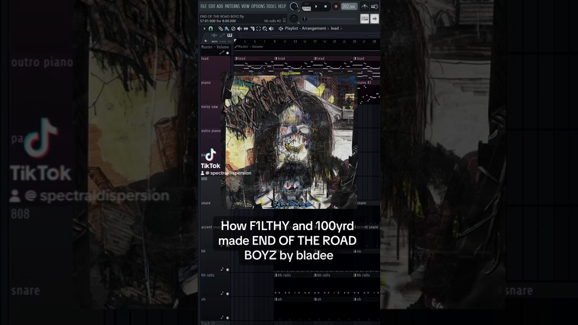Viewport: 578px width, 325px height.
Task: Open the HELP menu
Action: click(x=282, y=6)
